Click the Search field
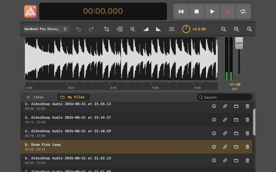The height and width of the screenshot is (172, 276). pos(225,97)
